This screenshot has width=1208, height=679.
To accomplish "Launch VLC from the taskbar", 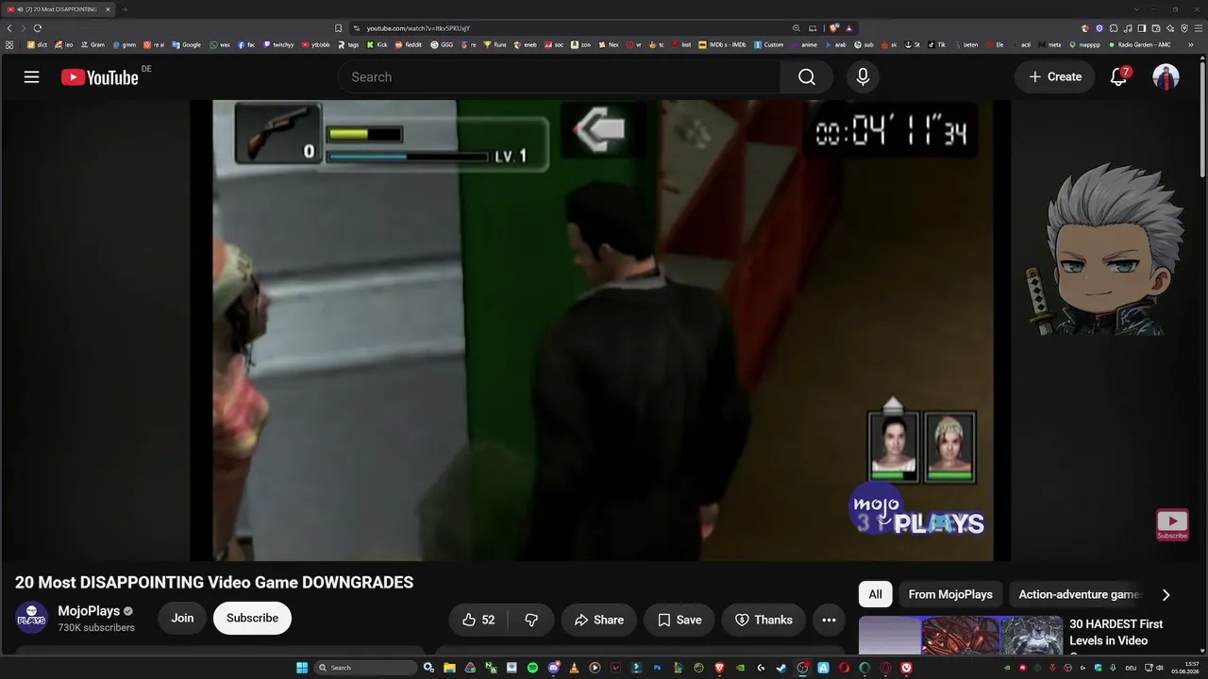I will (x=574, y=668).
